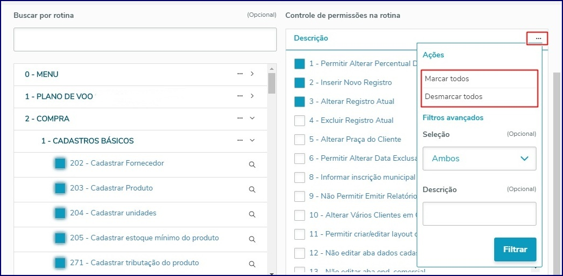
Task: Click the 205 - Cadastrar estoque mínimo text
Action: pyautogui.click(x=144, y=238)
